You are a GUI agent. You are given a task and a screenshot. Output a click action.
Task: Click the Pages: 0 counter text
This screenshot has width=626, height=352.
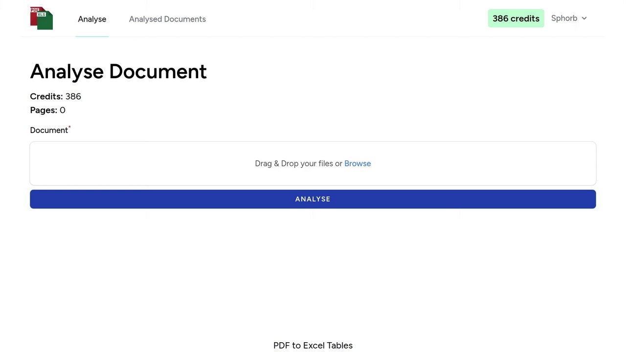click(x=46, y=110)
